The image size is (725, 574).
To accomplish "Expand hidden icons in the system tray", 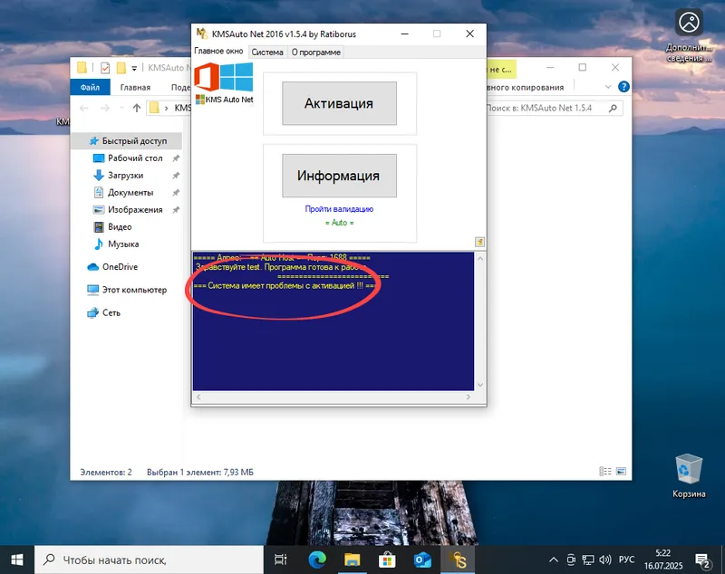I will [x=553, y=559].
